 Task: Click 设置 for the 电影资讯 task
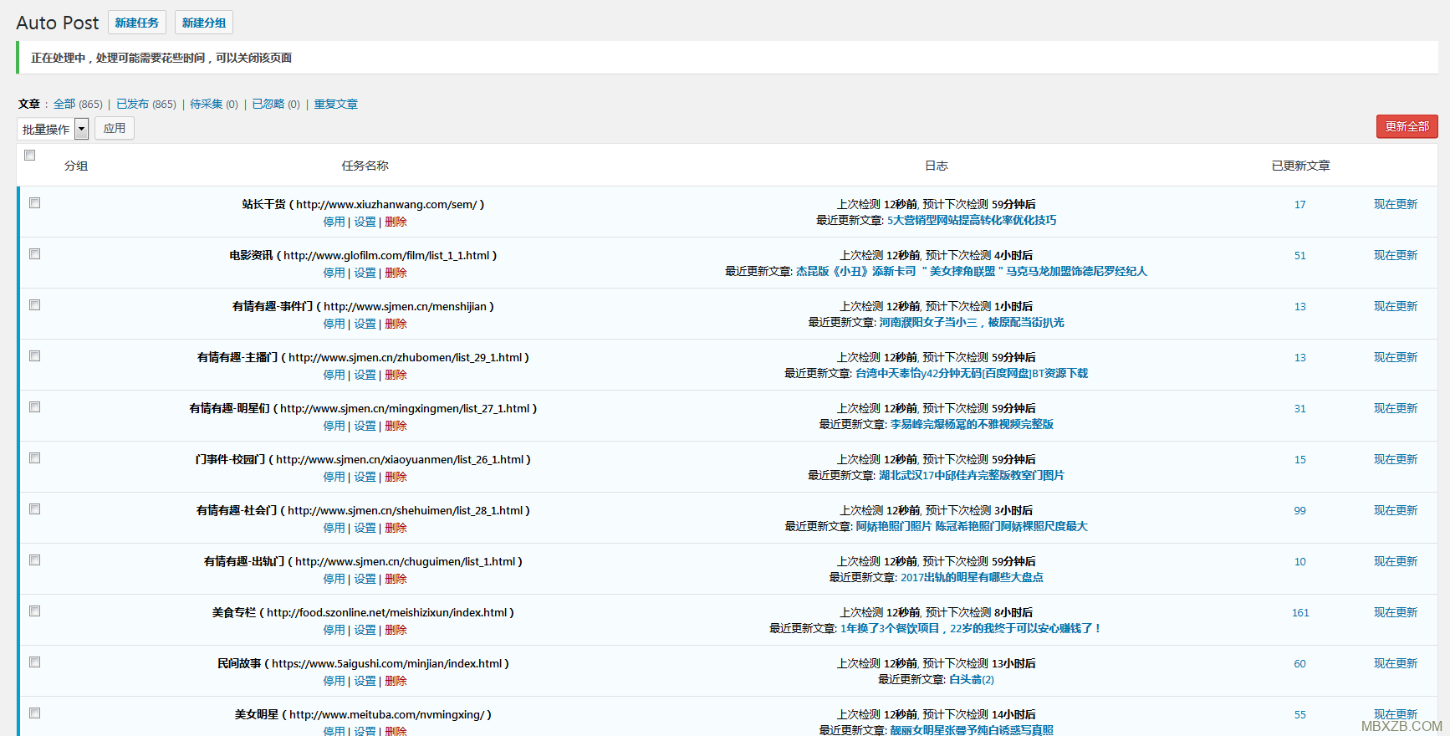tap(365, 273)
